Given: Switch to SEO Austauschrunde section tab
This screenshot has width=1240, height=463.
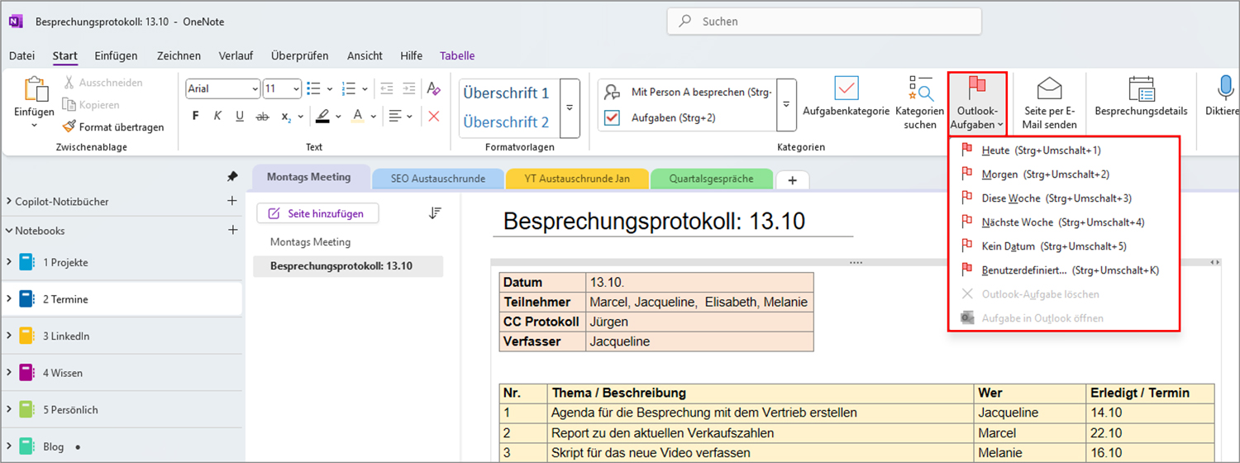Looking at the screenshot, I should [x=438, y=178].
